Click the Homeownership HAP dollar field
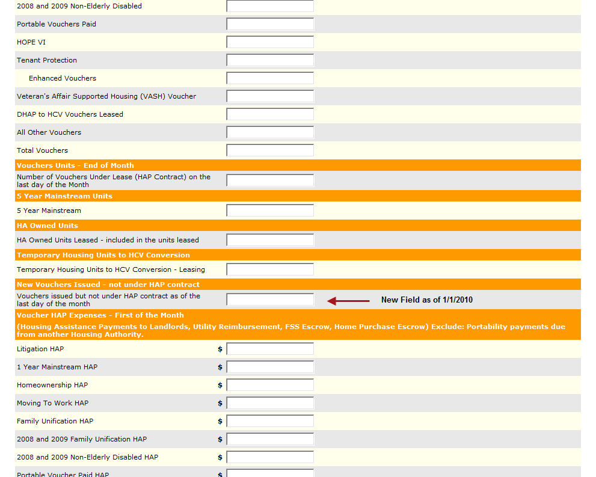The width and height of the screenshot is (596, 477). coord(270,385)
